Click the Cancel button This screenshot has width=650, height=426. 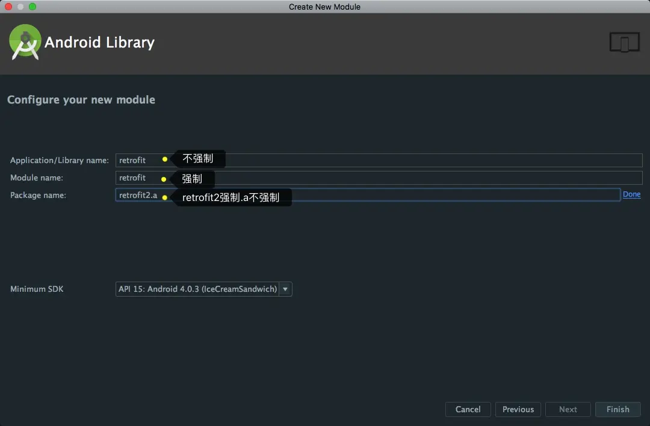point(468,409)
